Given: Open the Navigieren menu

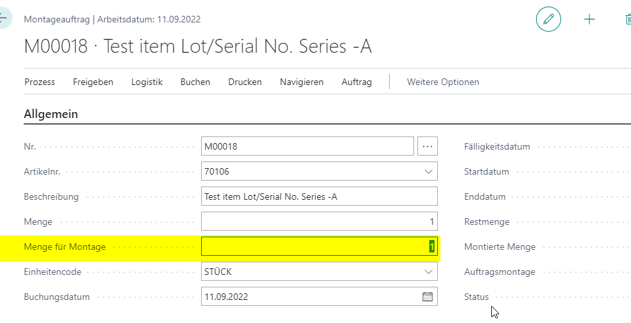Looking at the screenshot, I should (x=302, y=82).
